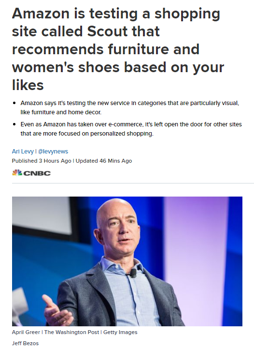Click the clip-on microphone on Bezos's shirt
254x351 pixels.
[x=133, y=274]
